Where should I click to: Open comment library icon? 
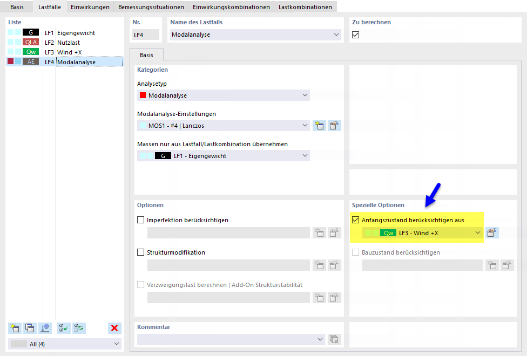click(x=334, y=339)
